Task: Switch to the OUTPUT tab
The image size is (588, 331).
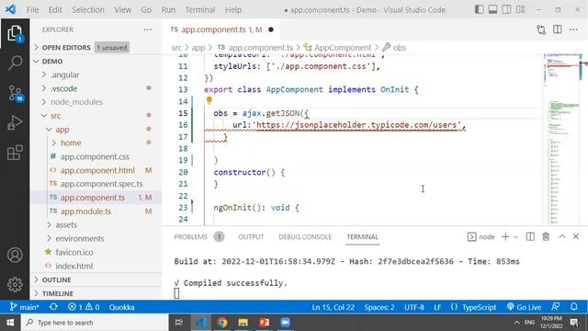Action: (x=251, y=237)
